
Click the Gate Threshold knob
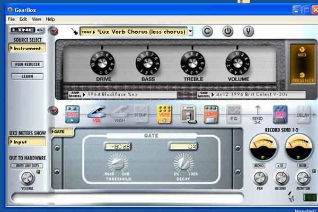(118, 163)
